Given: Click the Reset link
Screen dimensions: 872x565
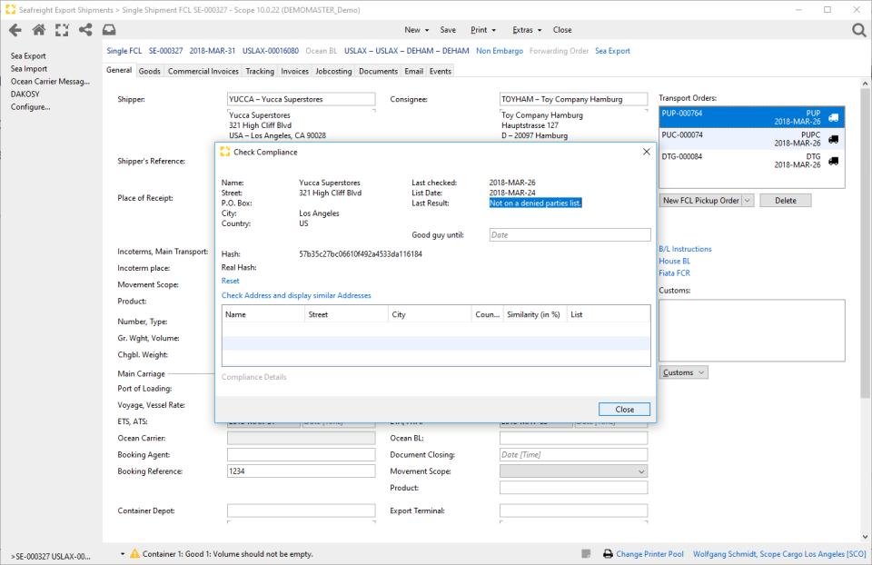Looking at the screenshot, I should click(x=231, y=281).
